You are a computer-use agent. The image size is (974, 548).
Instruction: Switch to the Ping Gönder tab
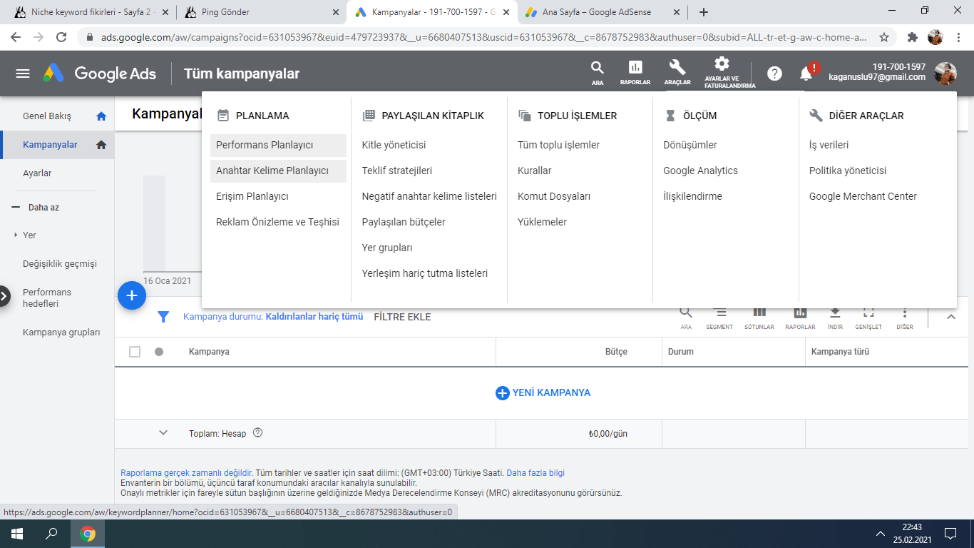tap(260, 12)
